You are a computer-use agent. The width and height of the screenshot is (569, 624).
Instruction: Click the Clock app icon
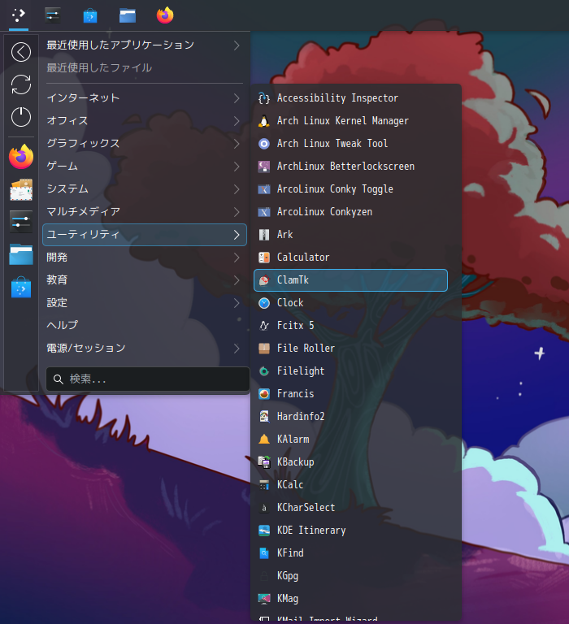(264, 303)
